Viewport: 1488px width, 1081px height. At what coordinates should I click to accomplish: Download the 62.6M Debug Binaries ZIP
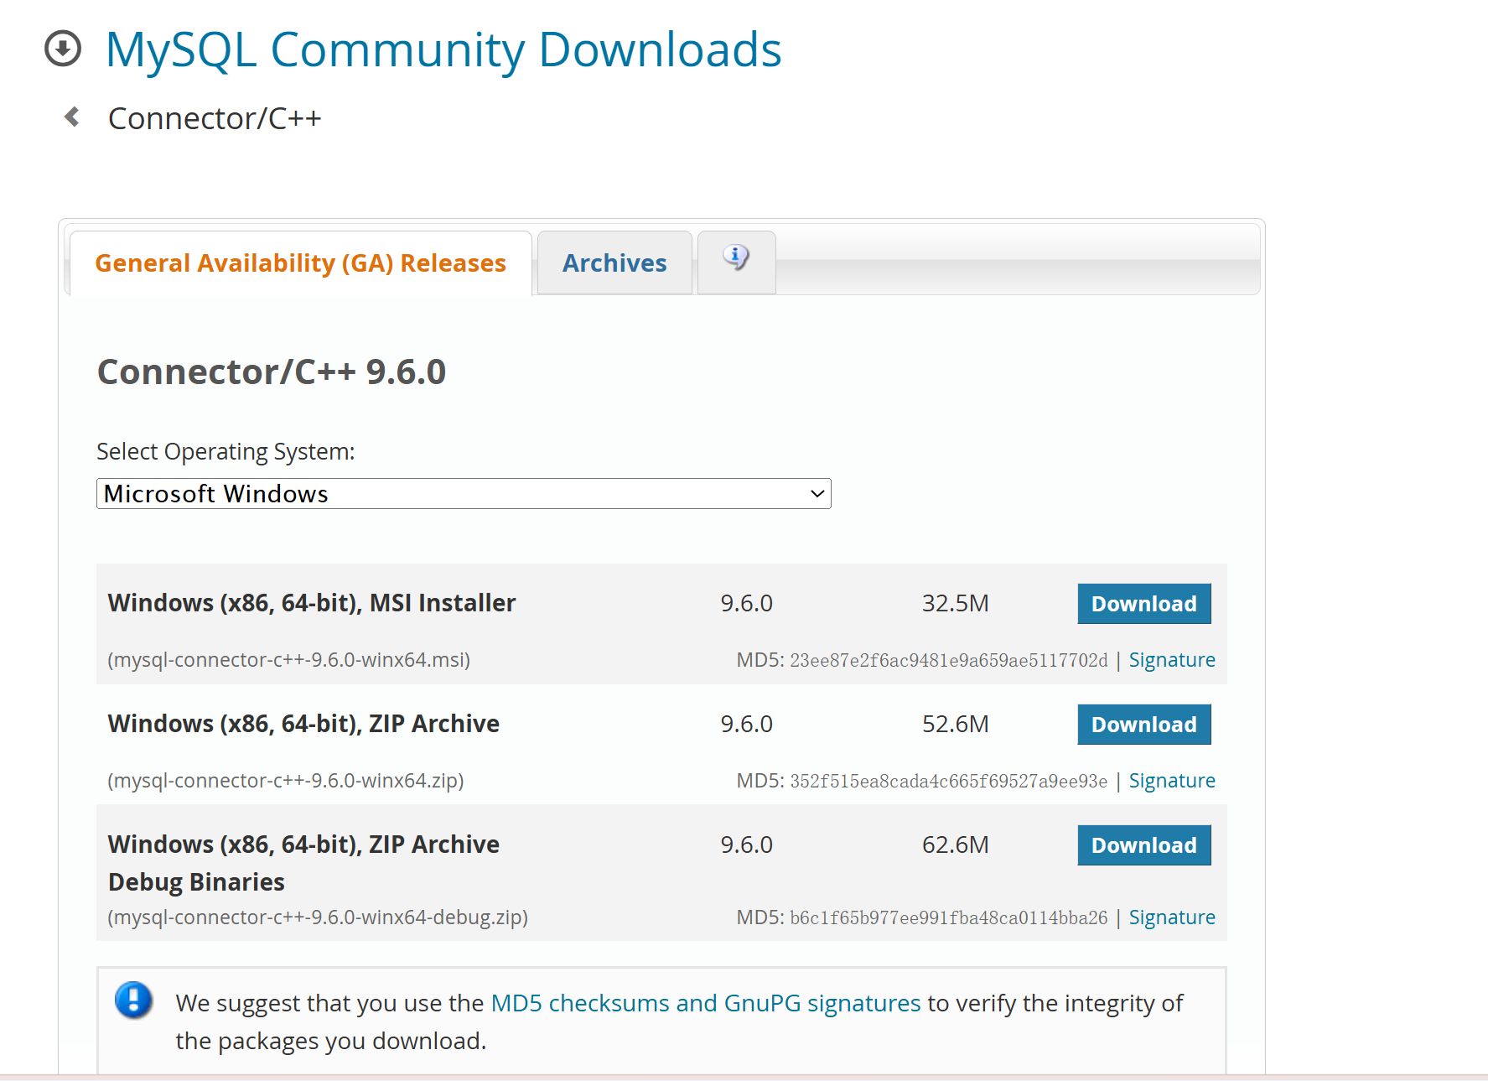1143,845
